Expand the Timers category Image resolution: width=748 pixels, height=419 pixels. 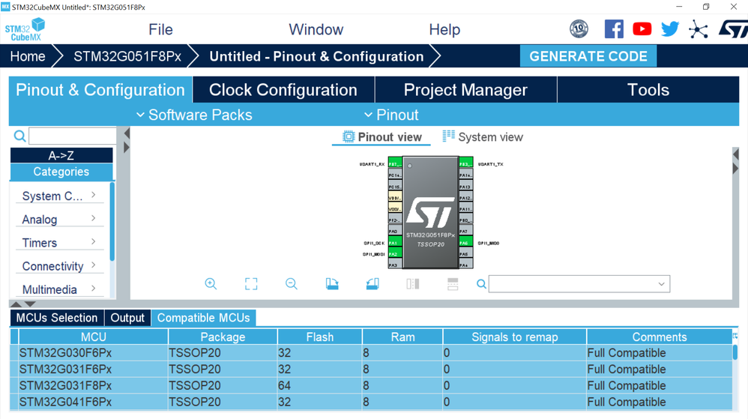pyautogui.click(x=59, y=242)
